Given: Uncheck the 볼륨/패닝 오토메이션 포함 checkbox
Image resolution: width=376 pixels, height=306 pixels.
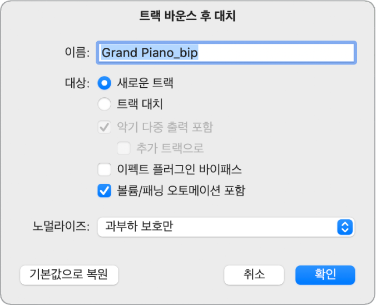Looking at the screenshot, I should point(105,190).
